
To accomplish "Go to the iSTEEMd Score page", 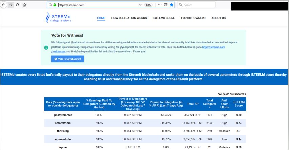I will pyautogui.click(x=164, y=18).
